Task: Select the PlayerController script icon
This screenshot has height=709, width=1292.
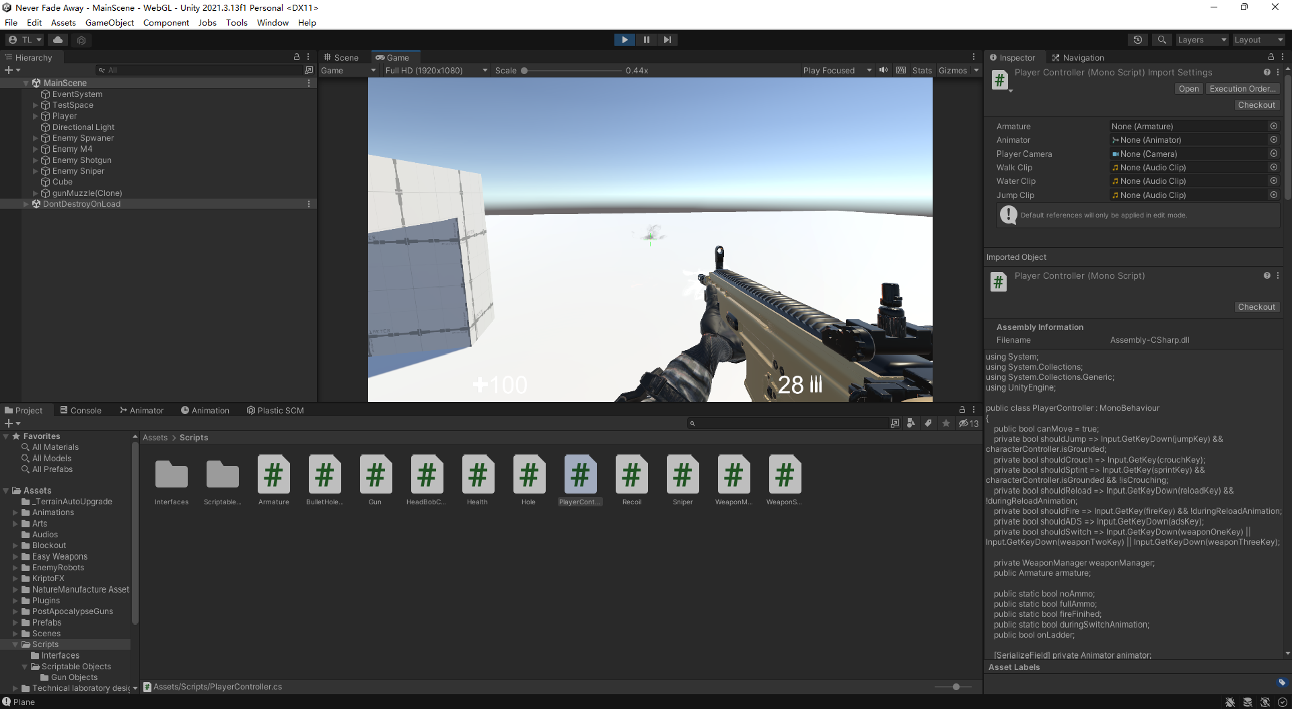Action: [579, 475]
